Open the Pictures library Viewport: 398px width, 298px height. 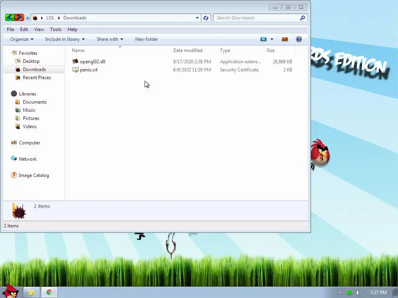pyautogui.click(x=31, y=118)
